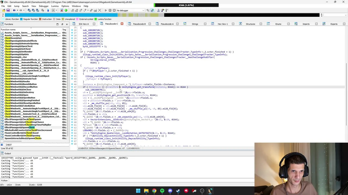The width and height of the screenshot is (348, 195).
Task: Click the Windows Start button
Action: click(x=138, y=191)
